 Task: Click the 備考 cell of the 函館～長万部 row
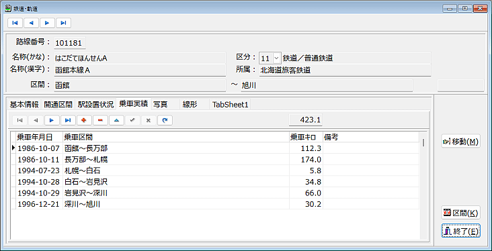point(371,148)
